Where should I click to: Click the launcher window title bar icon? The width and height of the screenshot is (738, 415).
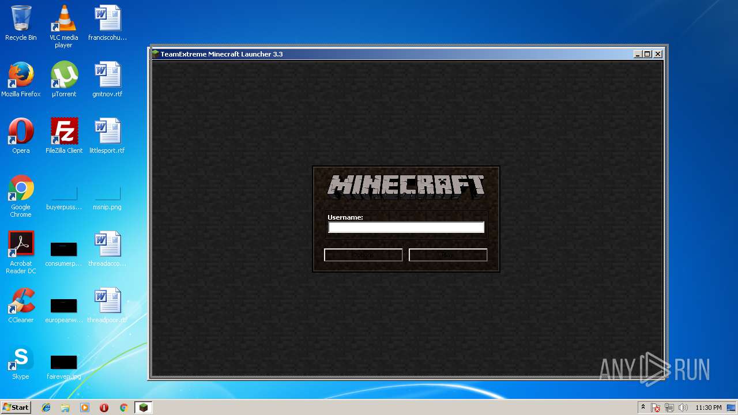coord(155,54)
